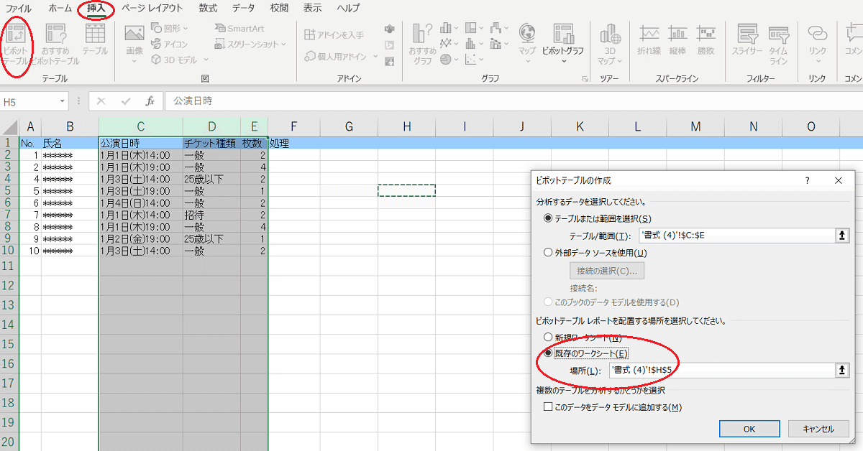Image resolution: width=863 pixels, height=451 pixels.
Task: Click キャンセル in the dialog
Action: [817, 429]
